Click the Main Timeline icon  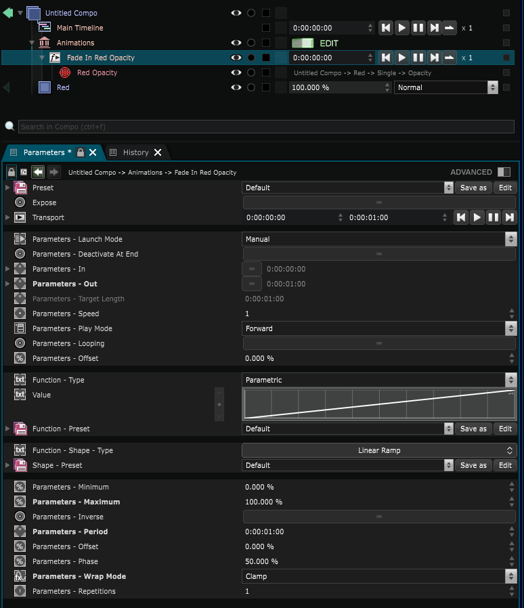(x=45, y=28)
